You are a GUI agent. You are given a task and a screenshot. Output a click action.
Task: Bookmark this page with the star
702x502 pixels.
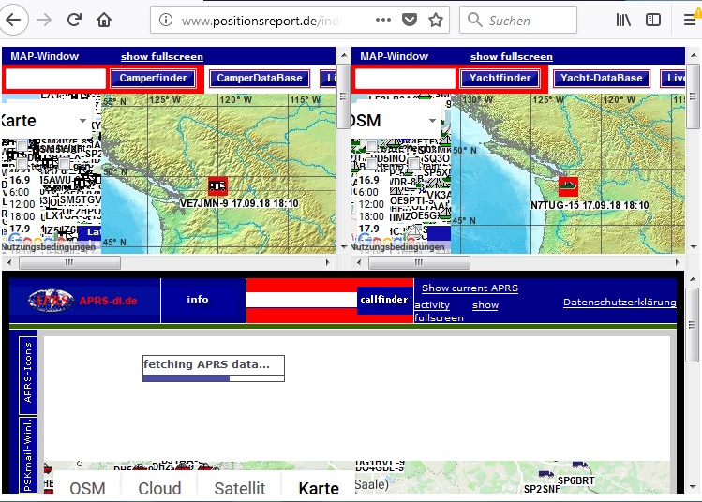[436, 20]
